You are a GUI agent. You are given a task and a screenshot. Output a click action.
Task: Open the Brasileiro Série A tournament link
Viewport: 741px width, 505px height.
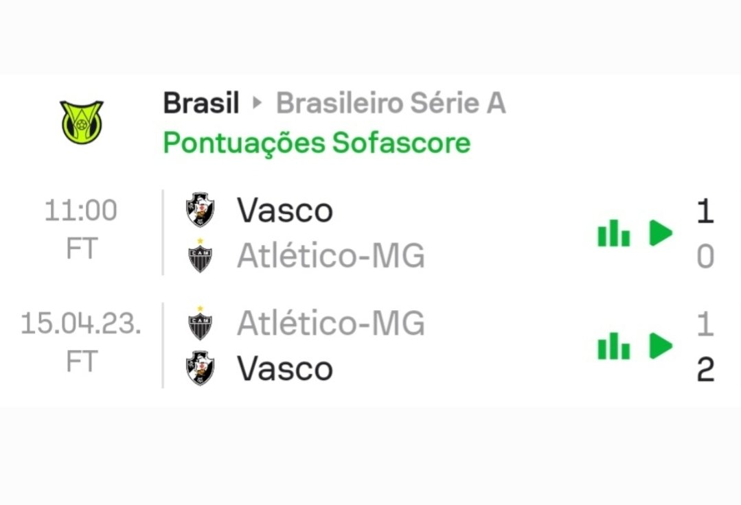click(391, 104)
